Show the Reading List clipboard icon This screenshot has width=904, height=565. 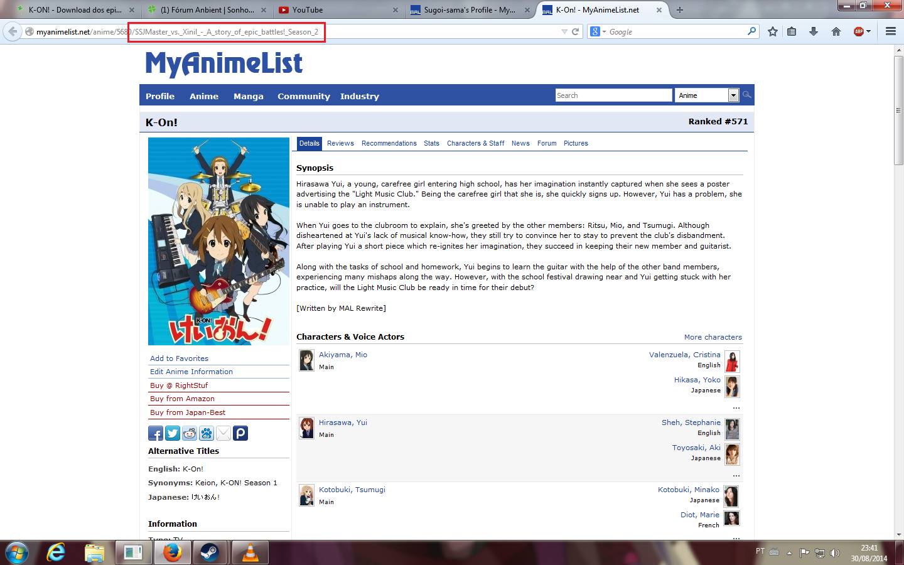(792, 31)
